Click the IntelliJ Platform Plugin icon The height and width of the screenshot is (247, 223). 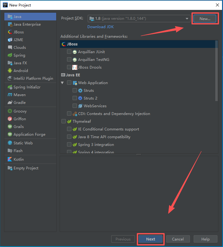[10, 78]
